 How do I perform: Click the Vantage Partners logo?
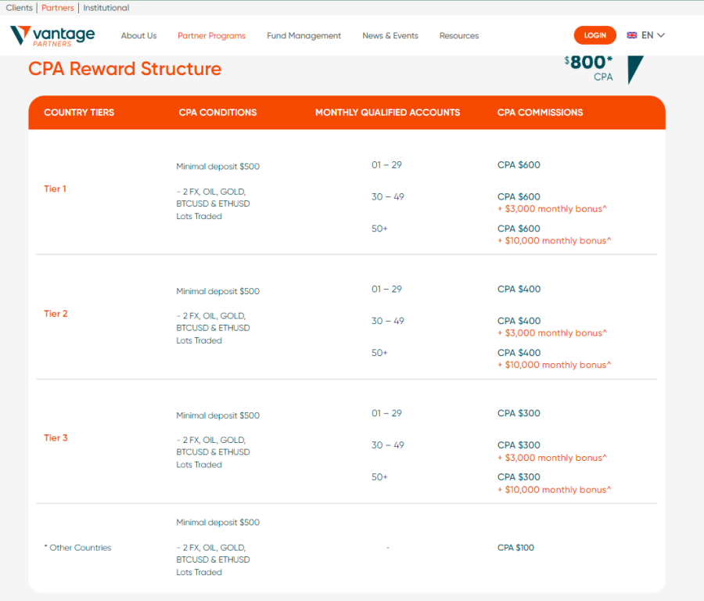(x=52, y=36)
